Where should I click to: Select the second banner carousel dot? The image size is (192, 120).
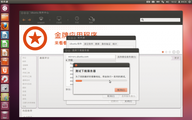[166, 52]
